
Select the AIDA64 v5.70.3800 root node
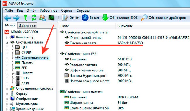pos(24,32)
